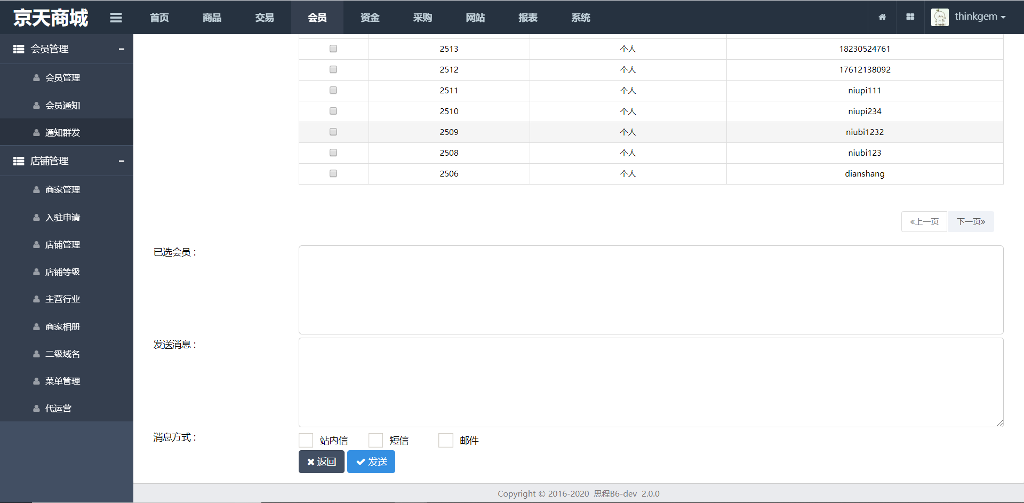
Task: Click user icon next to 商家管理
Action: click(36, 190)
